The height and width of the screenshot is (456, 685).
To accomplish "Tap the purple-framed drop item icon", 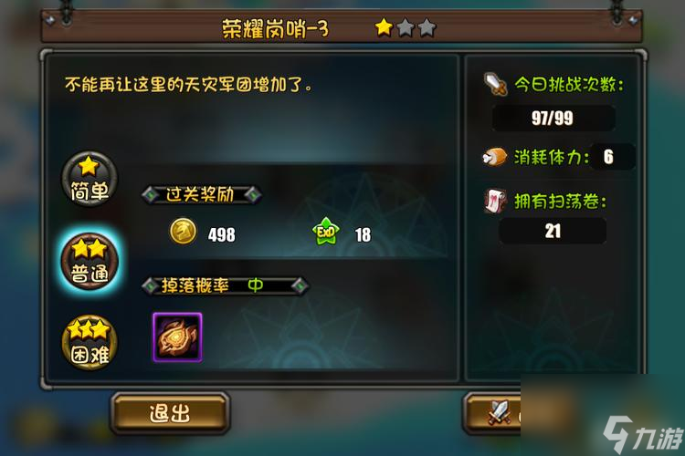I will click(177, 337).
